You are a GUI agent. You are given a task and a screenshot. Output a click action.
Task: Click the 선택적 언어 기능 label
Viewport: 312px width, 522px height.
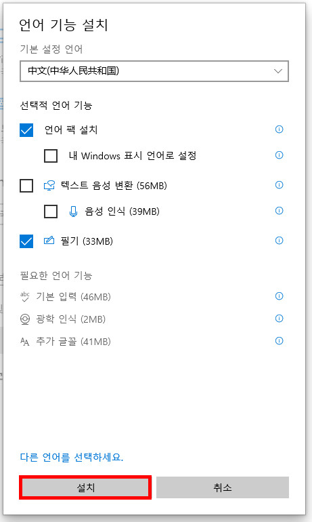tap(55, 106)
